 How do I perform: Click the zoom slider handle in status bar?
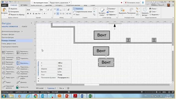pyautogui.click(x=156, y=92)
